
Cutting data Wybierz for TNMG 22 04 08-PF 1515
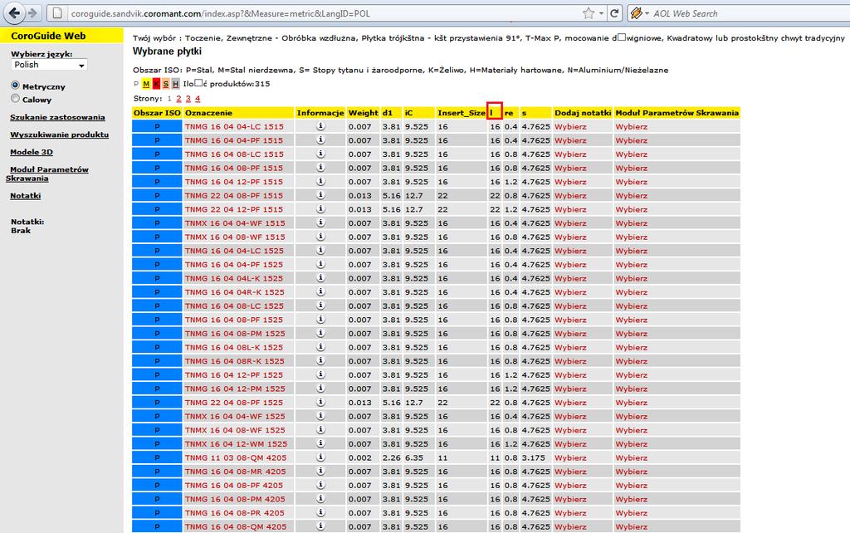tap(631, 196)
